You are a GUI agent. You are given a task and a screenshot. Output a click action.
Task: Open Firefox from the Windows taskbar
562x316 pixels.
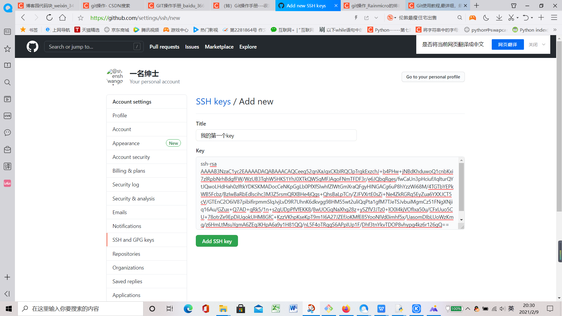coord(346,309)
